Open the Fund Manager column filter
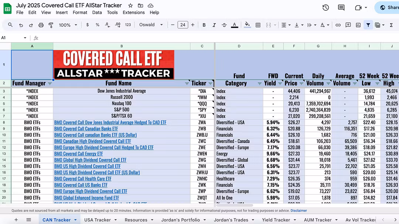This screenshot has height=224, width=399. click(50, 84)
